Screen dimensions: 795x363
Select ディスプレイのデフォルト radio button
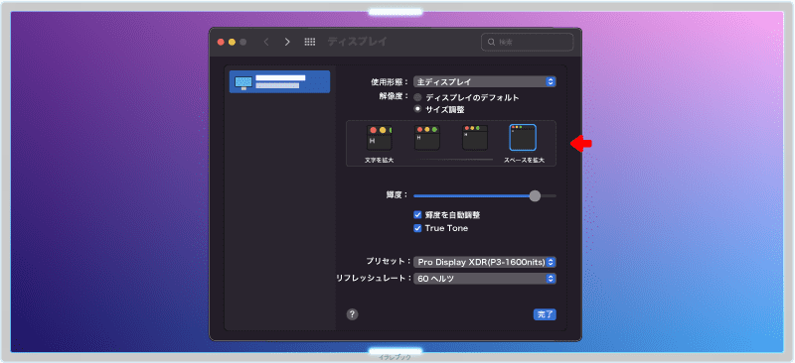[417, 97]
